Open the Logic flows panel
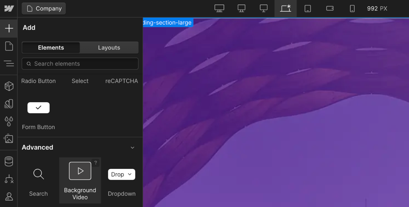The image size is (409, 207). 9,179
